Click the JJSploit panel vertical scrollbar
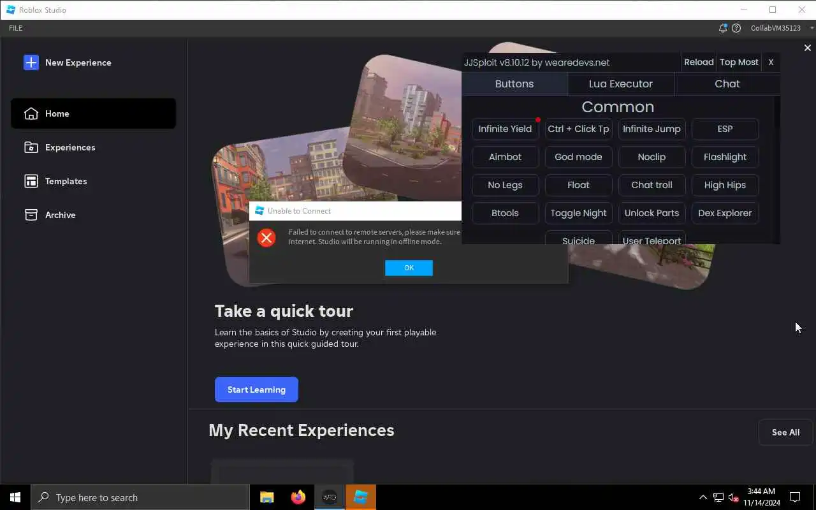Screen dimensions: 816x510 (776, 170)
